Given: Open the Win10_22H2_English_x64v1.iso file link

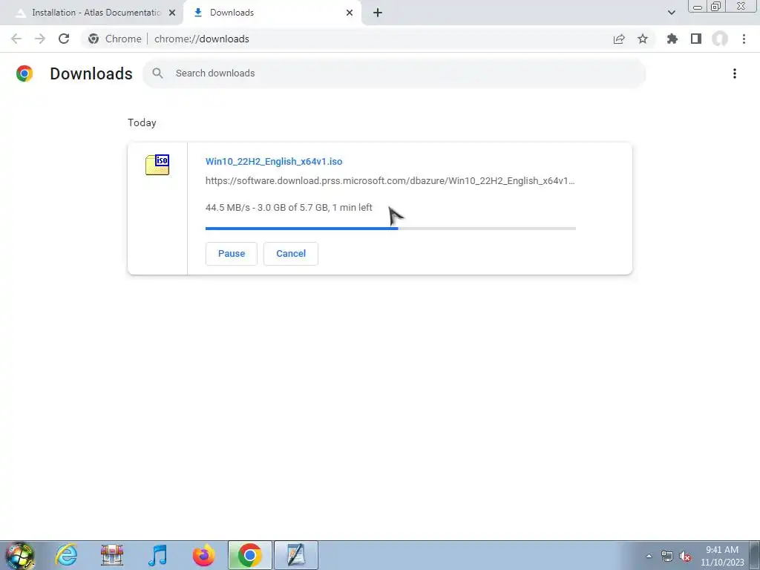Looking at the screenshot, I should click(274, 161).
